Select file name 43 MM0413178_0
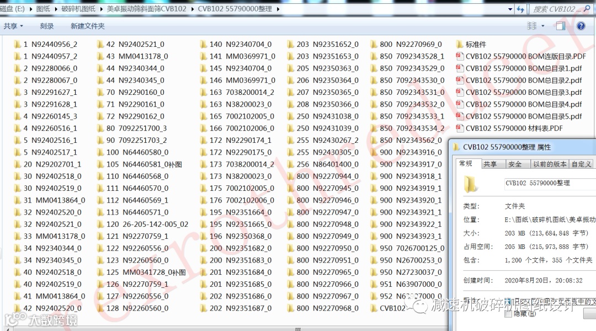 [x=137, y=56]
